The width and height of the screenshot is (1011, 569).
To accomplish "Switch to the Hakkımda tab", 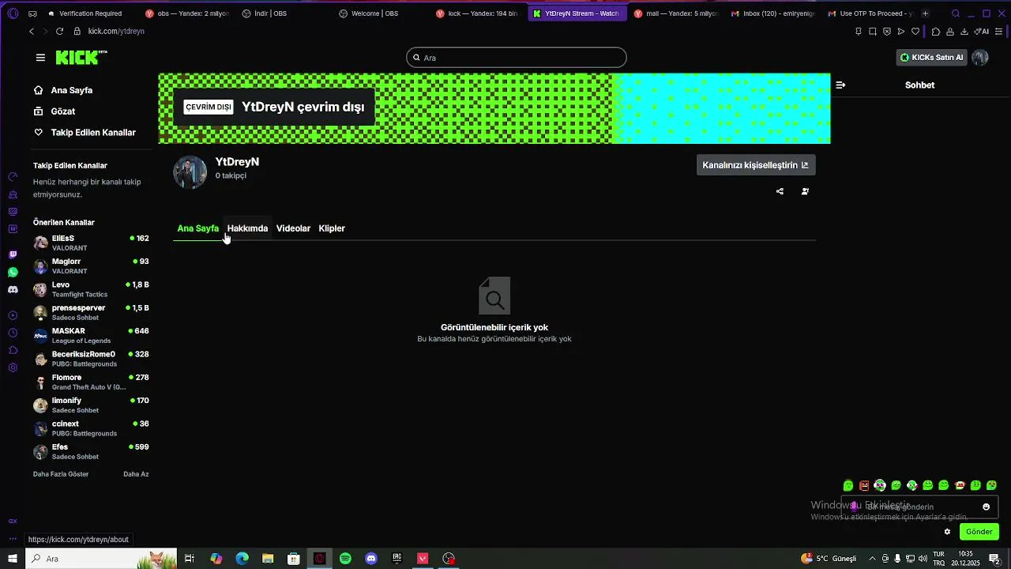I will click(247, 228).
